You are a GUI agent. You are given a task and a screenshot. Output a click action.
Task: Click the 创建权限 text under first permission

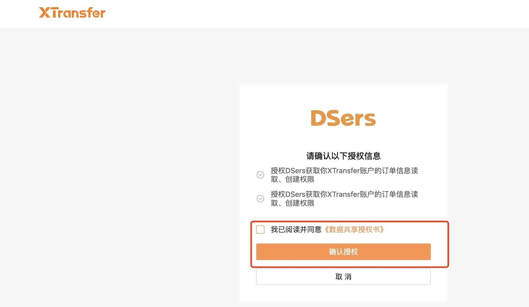pyautogui.click(x=300, y=179)
